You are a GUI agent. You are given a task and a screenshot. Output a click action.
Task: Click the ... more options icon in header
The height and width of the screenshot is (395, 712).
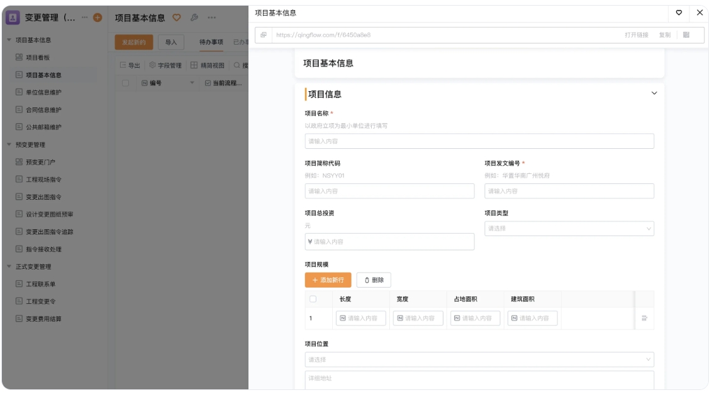tap(211, 17)
